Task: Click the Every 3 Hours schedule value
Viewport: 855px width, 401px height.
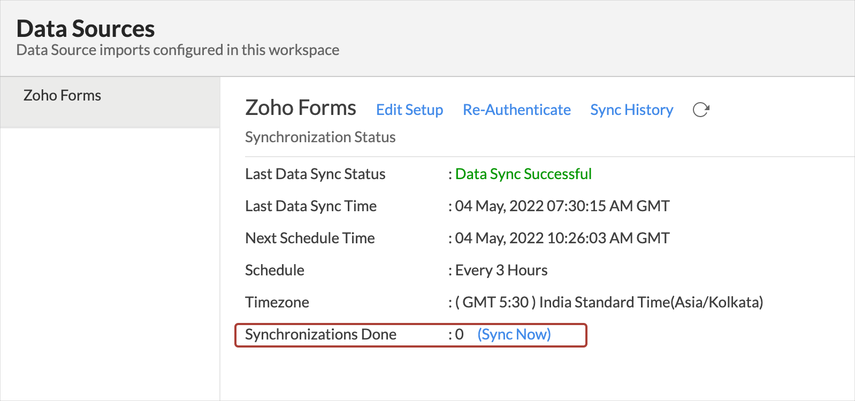Action: pos(501,270)
